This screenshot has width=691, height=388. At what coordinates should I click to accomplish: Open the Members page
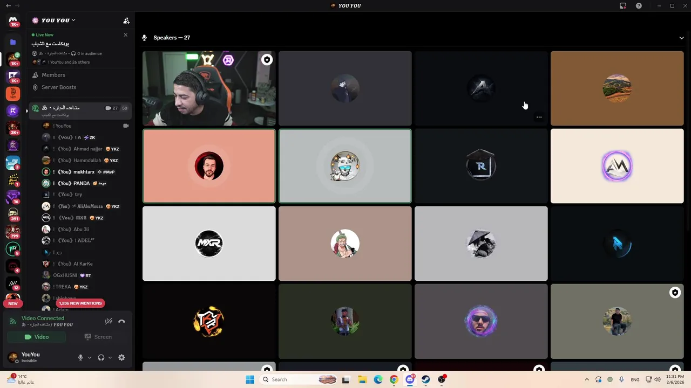point(81,75)
